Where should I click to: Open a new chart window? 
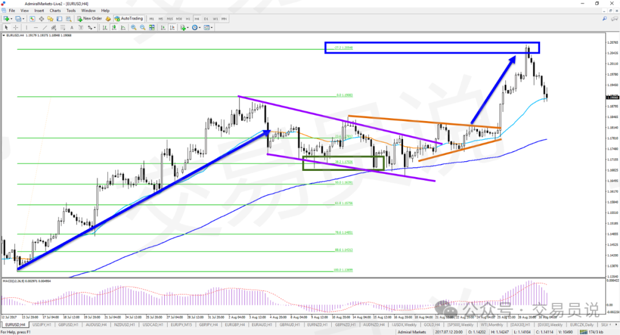6,18
